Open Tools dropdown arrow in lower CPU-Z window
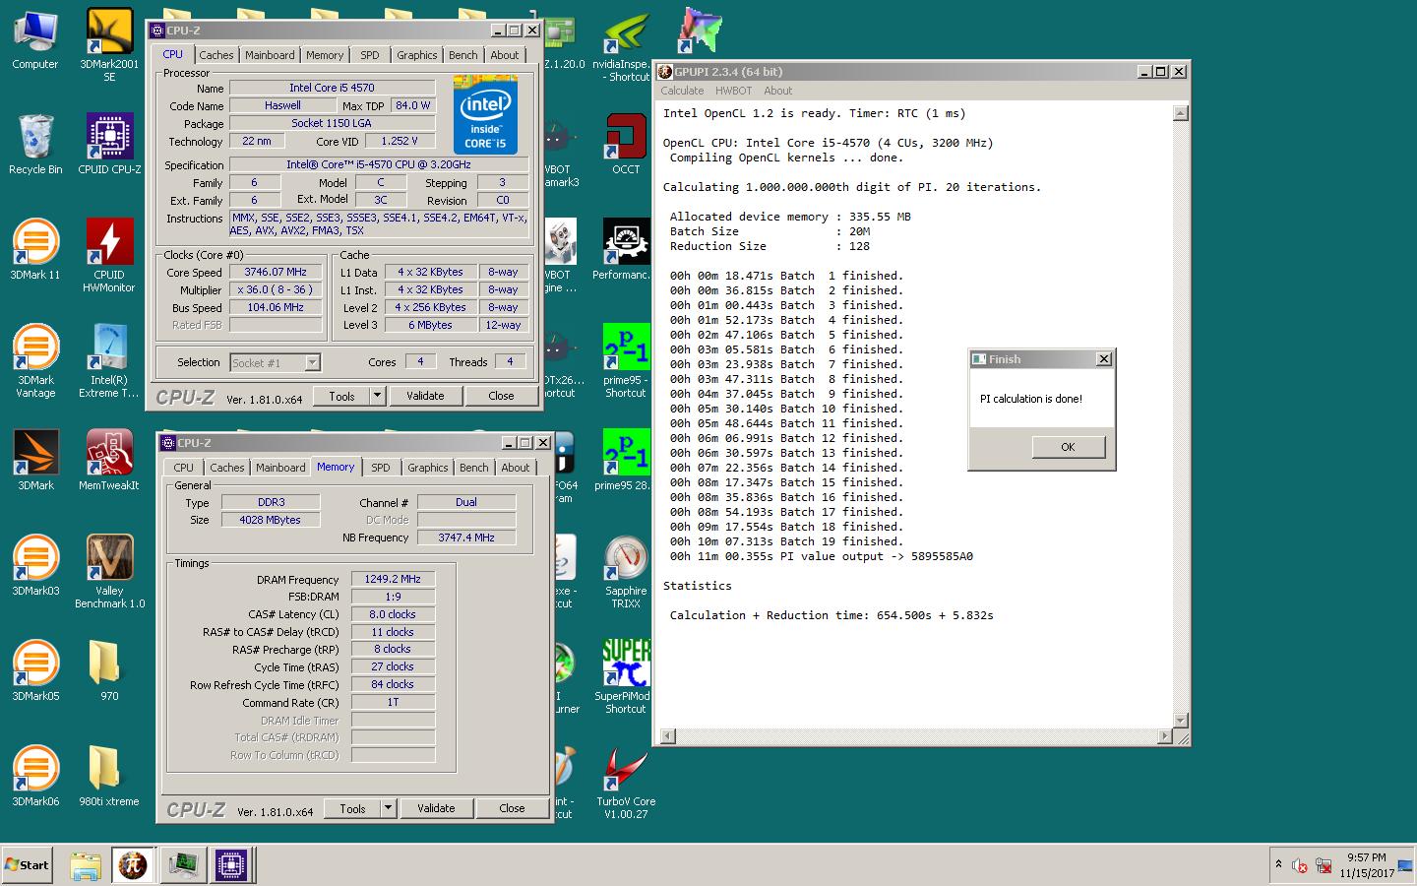1417x886 pixels. click(x=388, y=808)
